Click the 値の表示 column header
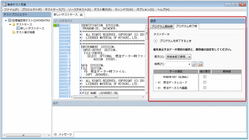 point(205,71)
